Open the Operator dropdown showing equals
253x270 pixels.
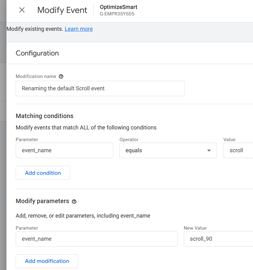168,150
